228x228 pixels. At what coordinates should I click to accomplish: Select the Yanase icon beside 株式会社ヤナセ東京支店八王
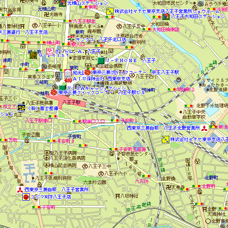click(166, 140)
